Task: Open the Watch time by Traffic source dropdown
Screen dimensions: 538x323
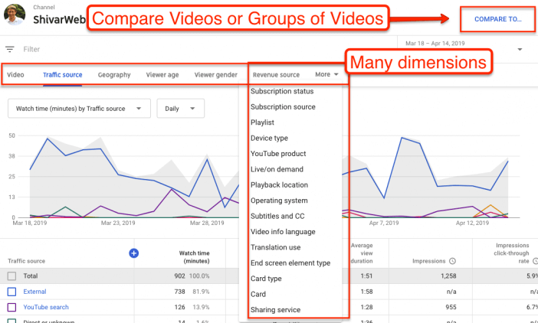Action: point(79,109)
